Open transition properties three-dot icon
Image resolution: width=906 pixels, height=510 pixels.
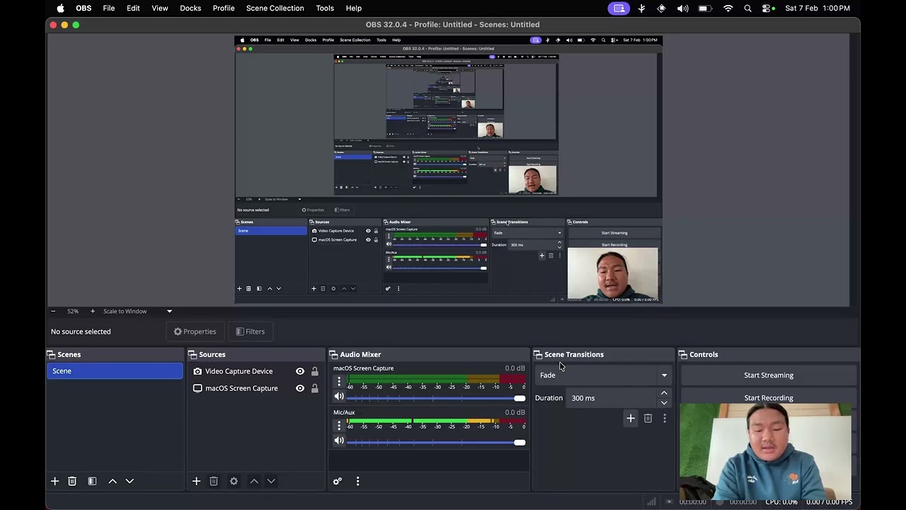pyautogui.click(x=665, y=419)
